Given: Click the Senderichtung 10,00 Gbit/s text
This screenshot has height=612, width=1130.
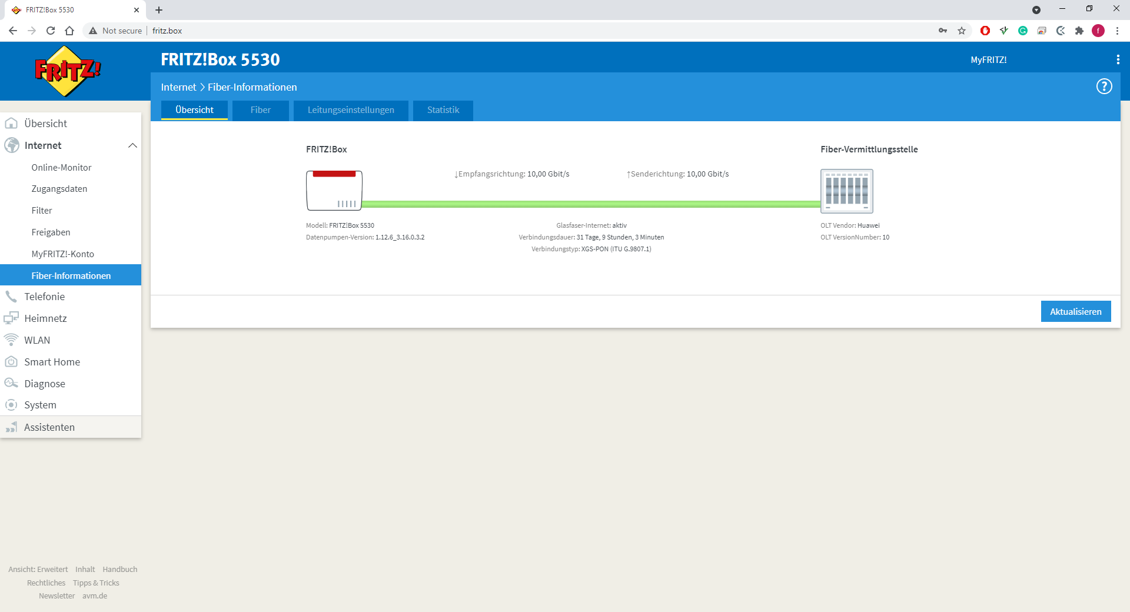Looking at the screenshot, I should click(x=677, y=174).
